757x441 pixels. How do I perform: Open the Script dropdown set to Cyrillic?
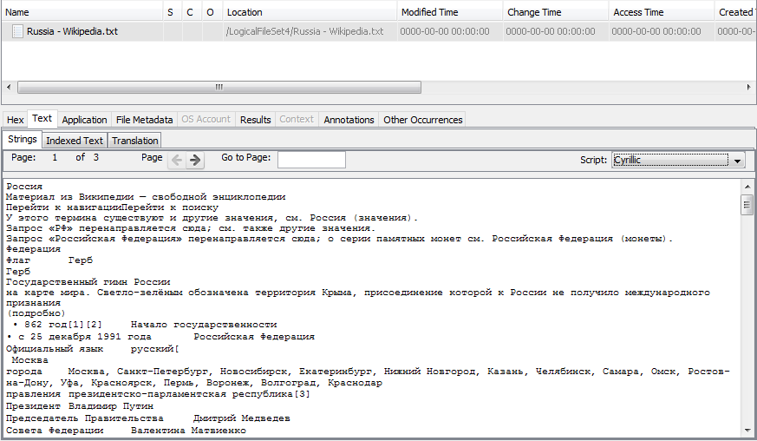678,161
